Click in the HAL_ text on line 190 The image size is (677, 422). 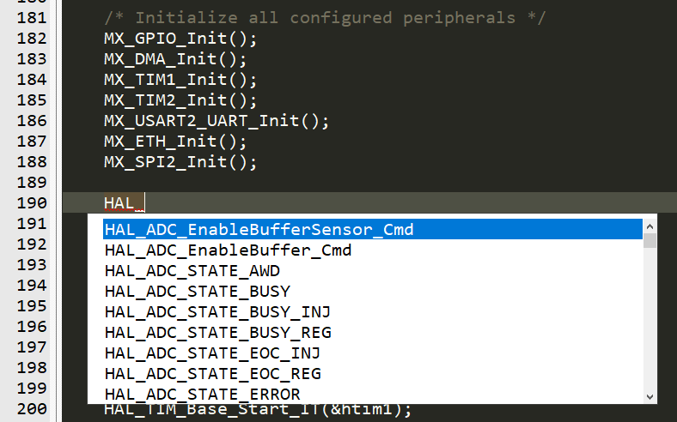coord(124,203)
